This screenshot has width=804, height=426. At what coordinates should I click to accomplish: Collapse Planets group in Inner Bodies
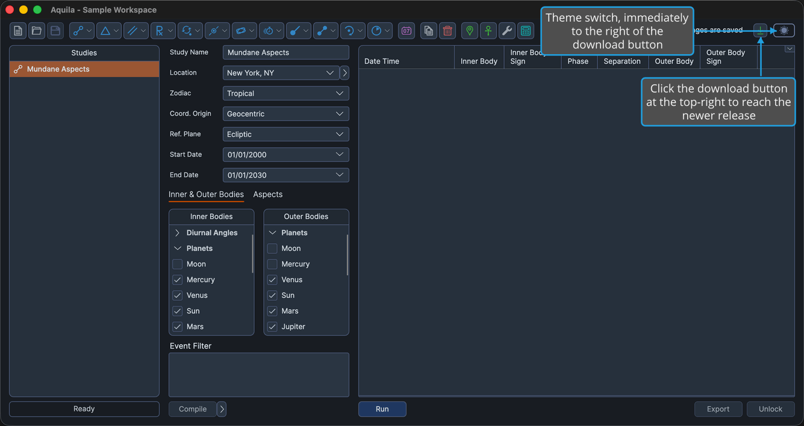177,248
